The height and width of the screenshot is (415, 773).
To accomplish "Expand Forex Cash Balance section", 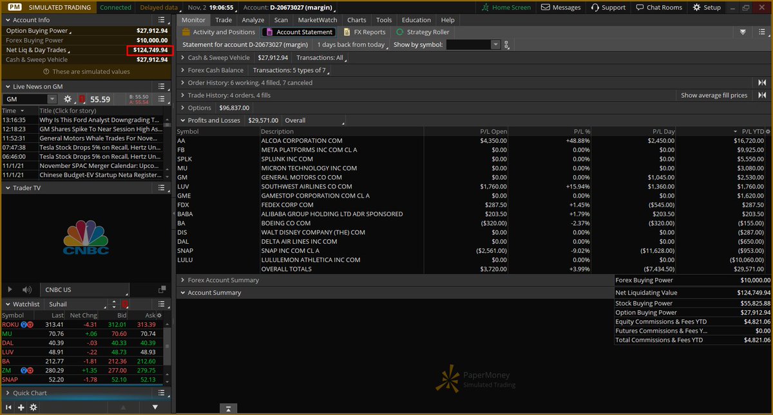I will (x=182, y=70).
